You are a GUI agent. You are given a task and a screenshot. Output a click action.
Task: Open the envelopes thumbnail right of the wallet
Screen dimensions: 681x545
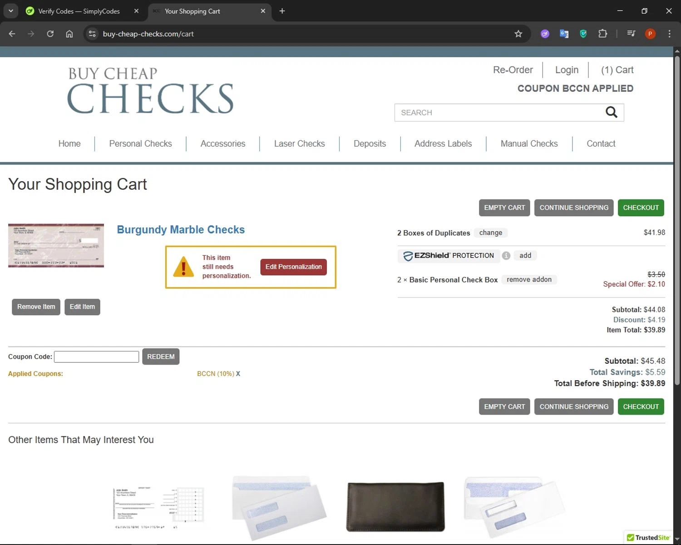tap(514, 507)
